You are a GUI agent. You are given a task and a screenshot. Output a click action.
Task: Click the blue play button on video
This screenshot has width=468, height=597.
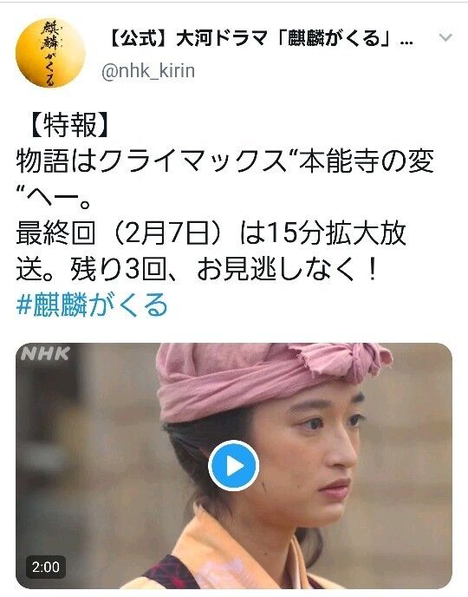[x=233, y=465]
